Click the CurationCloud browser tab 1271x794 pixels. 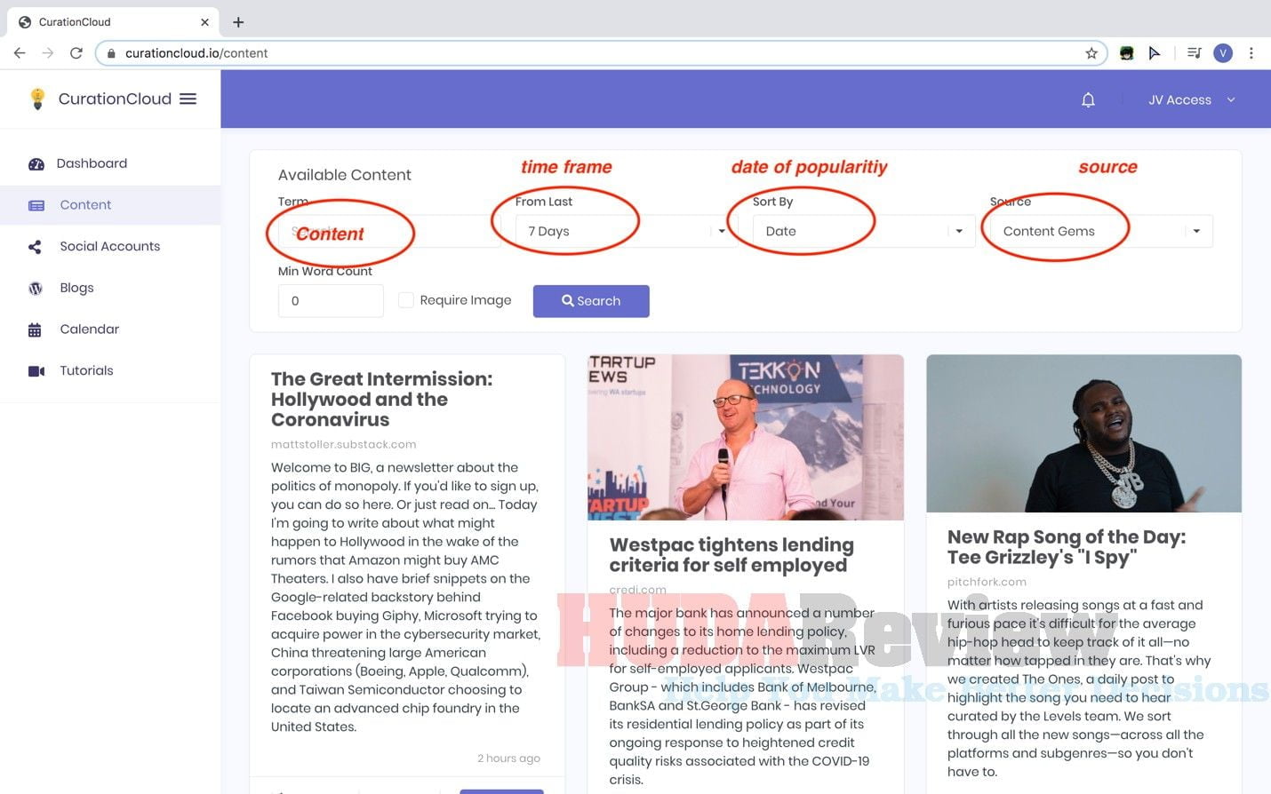(x=114, y=22)
